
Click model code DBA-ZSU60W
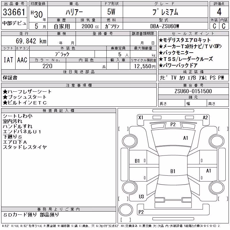click(164, 26)
